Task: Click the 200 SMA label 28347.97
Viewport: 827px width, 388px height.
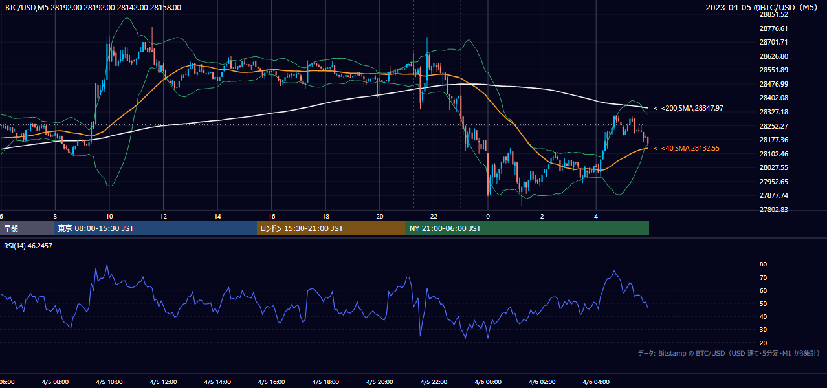Action: (x=689, y=108)
